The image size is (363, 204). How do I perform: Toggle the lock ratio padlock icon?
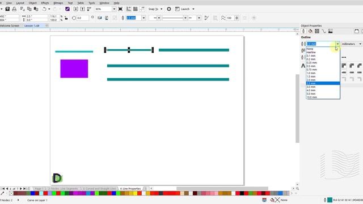pos(66,18)
